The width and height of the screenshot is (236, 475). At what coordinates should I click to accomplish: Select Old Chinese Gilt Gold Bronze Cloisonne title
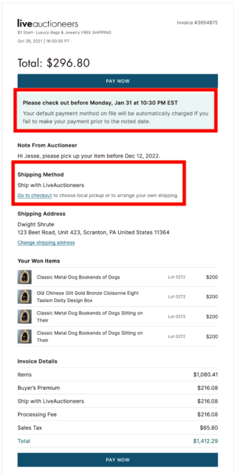click(88, 297)
